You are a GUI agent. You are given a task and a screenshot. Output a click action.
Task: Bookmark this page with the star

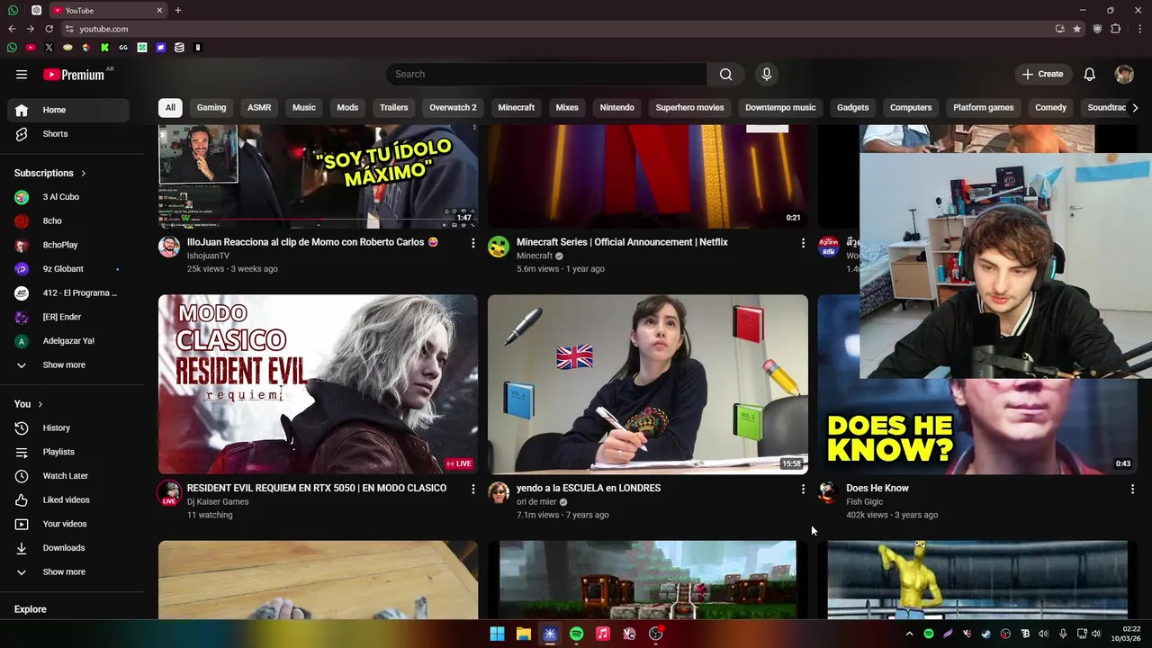pyautogui.click(x=1077, y=29)
